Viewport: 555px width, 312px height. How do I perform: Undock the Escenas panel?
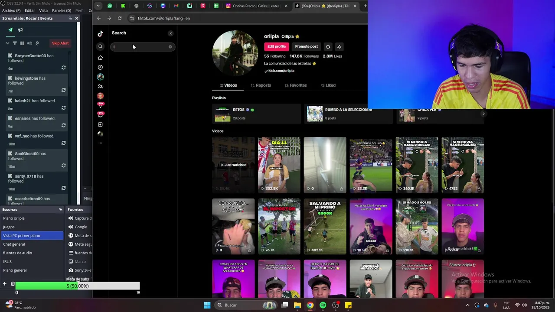(x=60, y=209)
